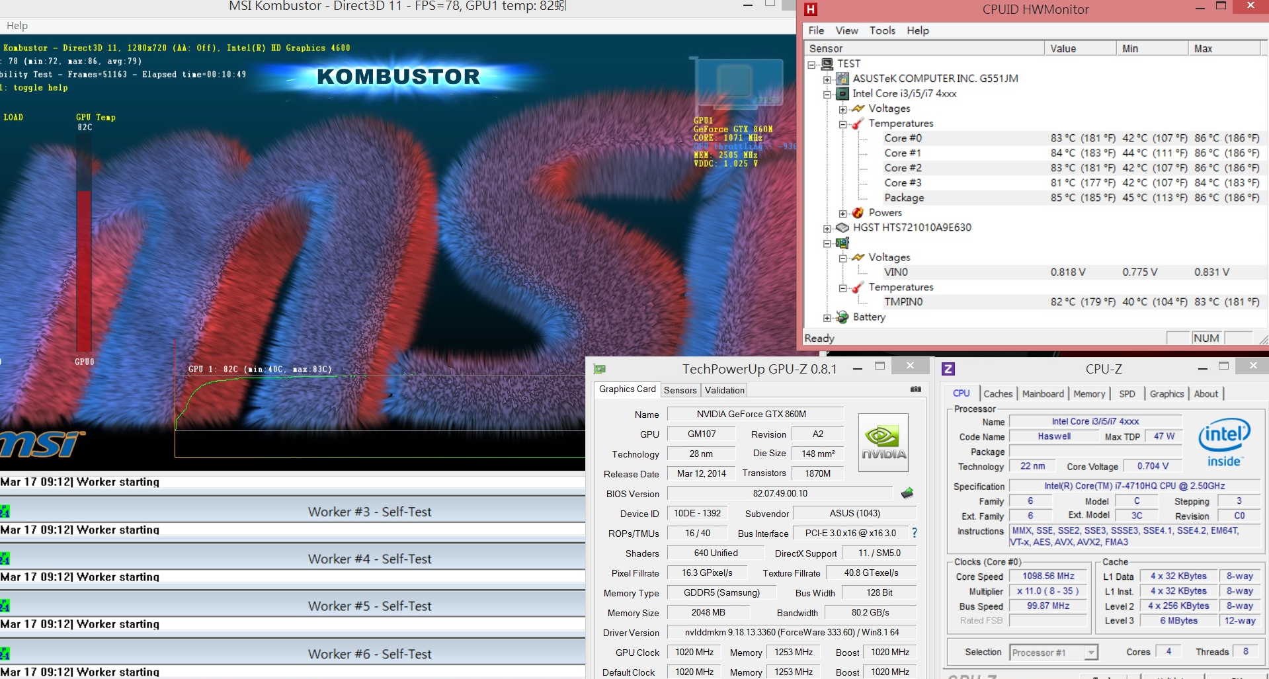This screenshot has width=1269, height=679.
Task: Click the GPU-Z screenshot camera icon
Action: click(915, 389)
